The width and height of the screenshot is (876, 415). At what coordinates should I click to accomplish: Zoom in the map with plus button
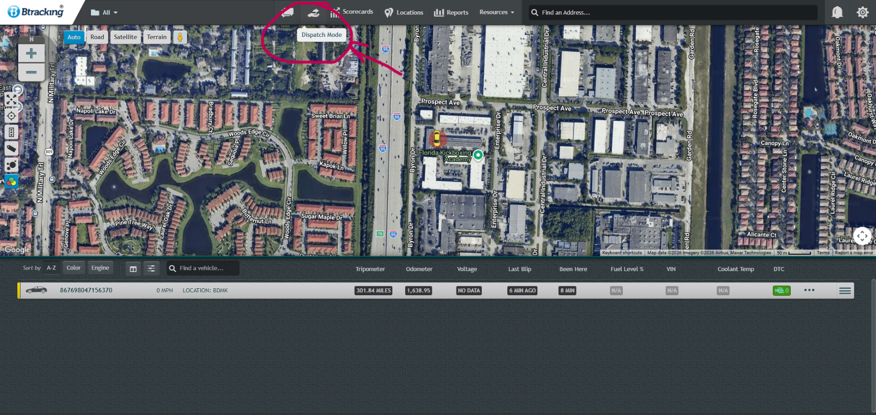pyautogui.click(x=31, y=53)
